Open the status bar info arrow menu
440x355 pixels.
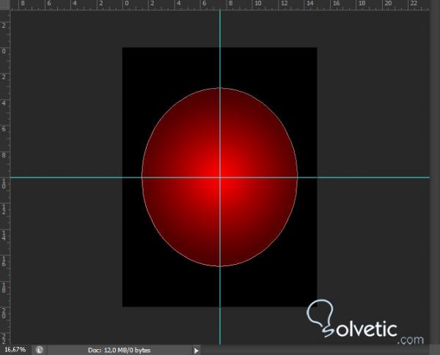[x=196, y=351]
